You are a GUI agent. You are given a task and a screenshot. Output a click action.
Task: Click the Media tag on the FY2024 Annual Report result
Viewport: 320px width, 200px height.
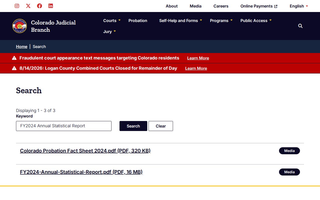point(289,172)
